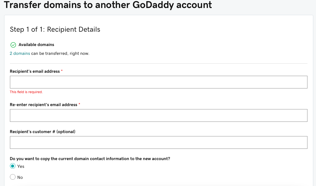The width and height of the screenshot is (316, 186).
Task: Click the copy domain contact information question
Action: [90, 159]
